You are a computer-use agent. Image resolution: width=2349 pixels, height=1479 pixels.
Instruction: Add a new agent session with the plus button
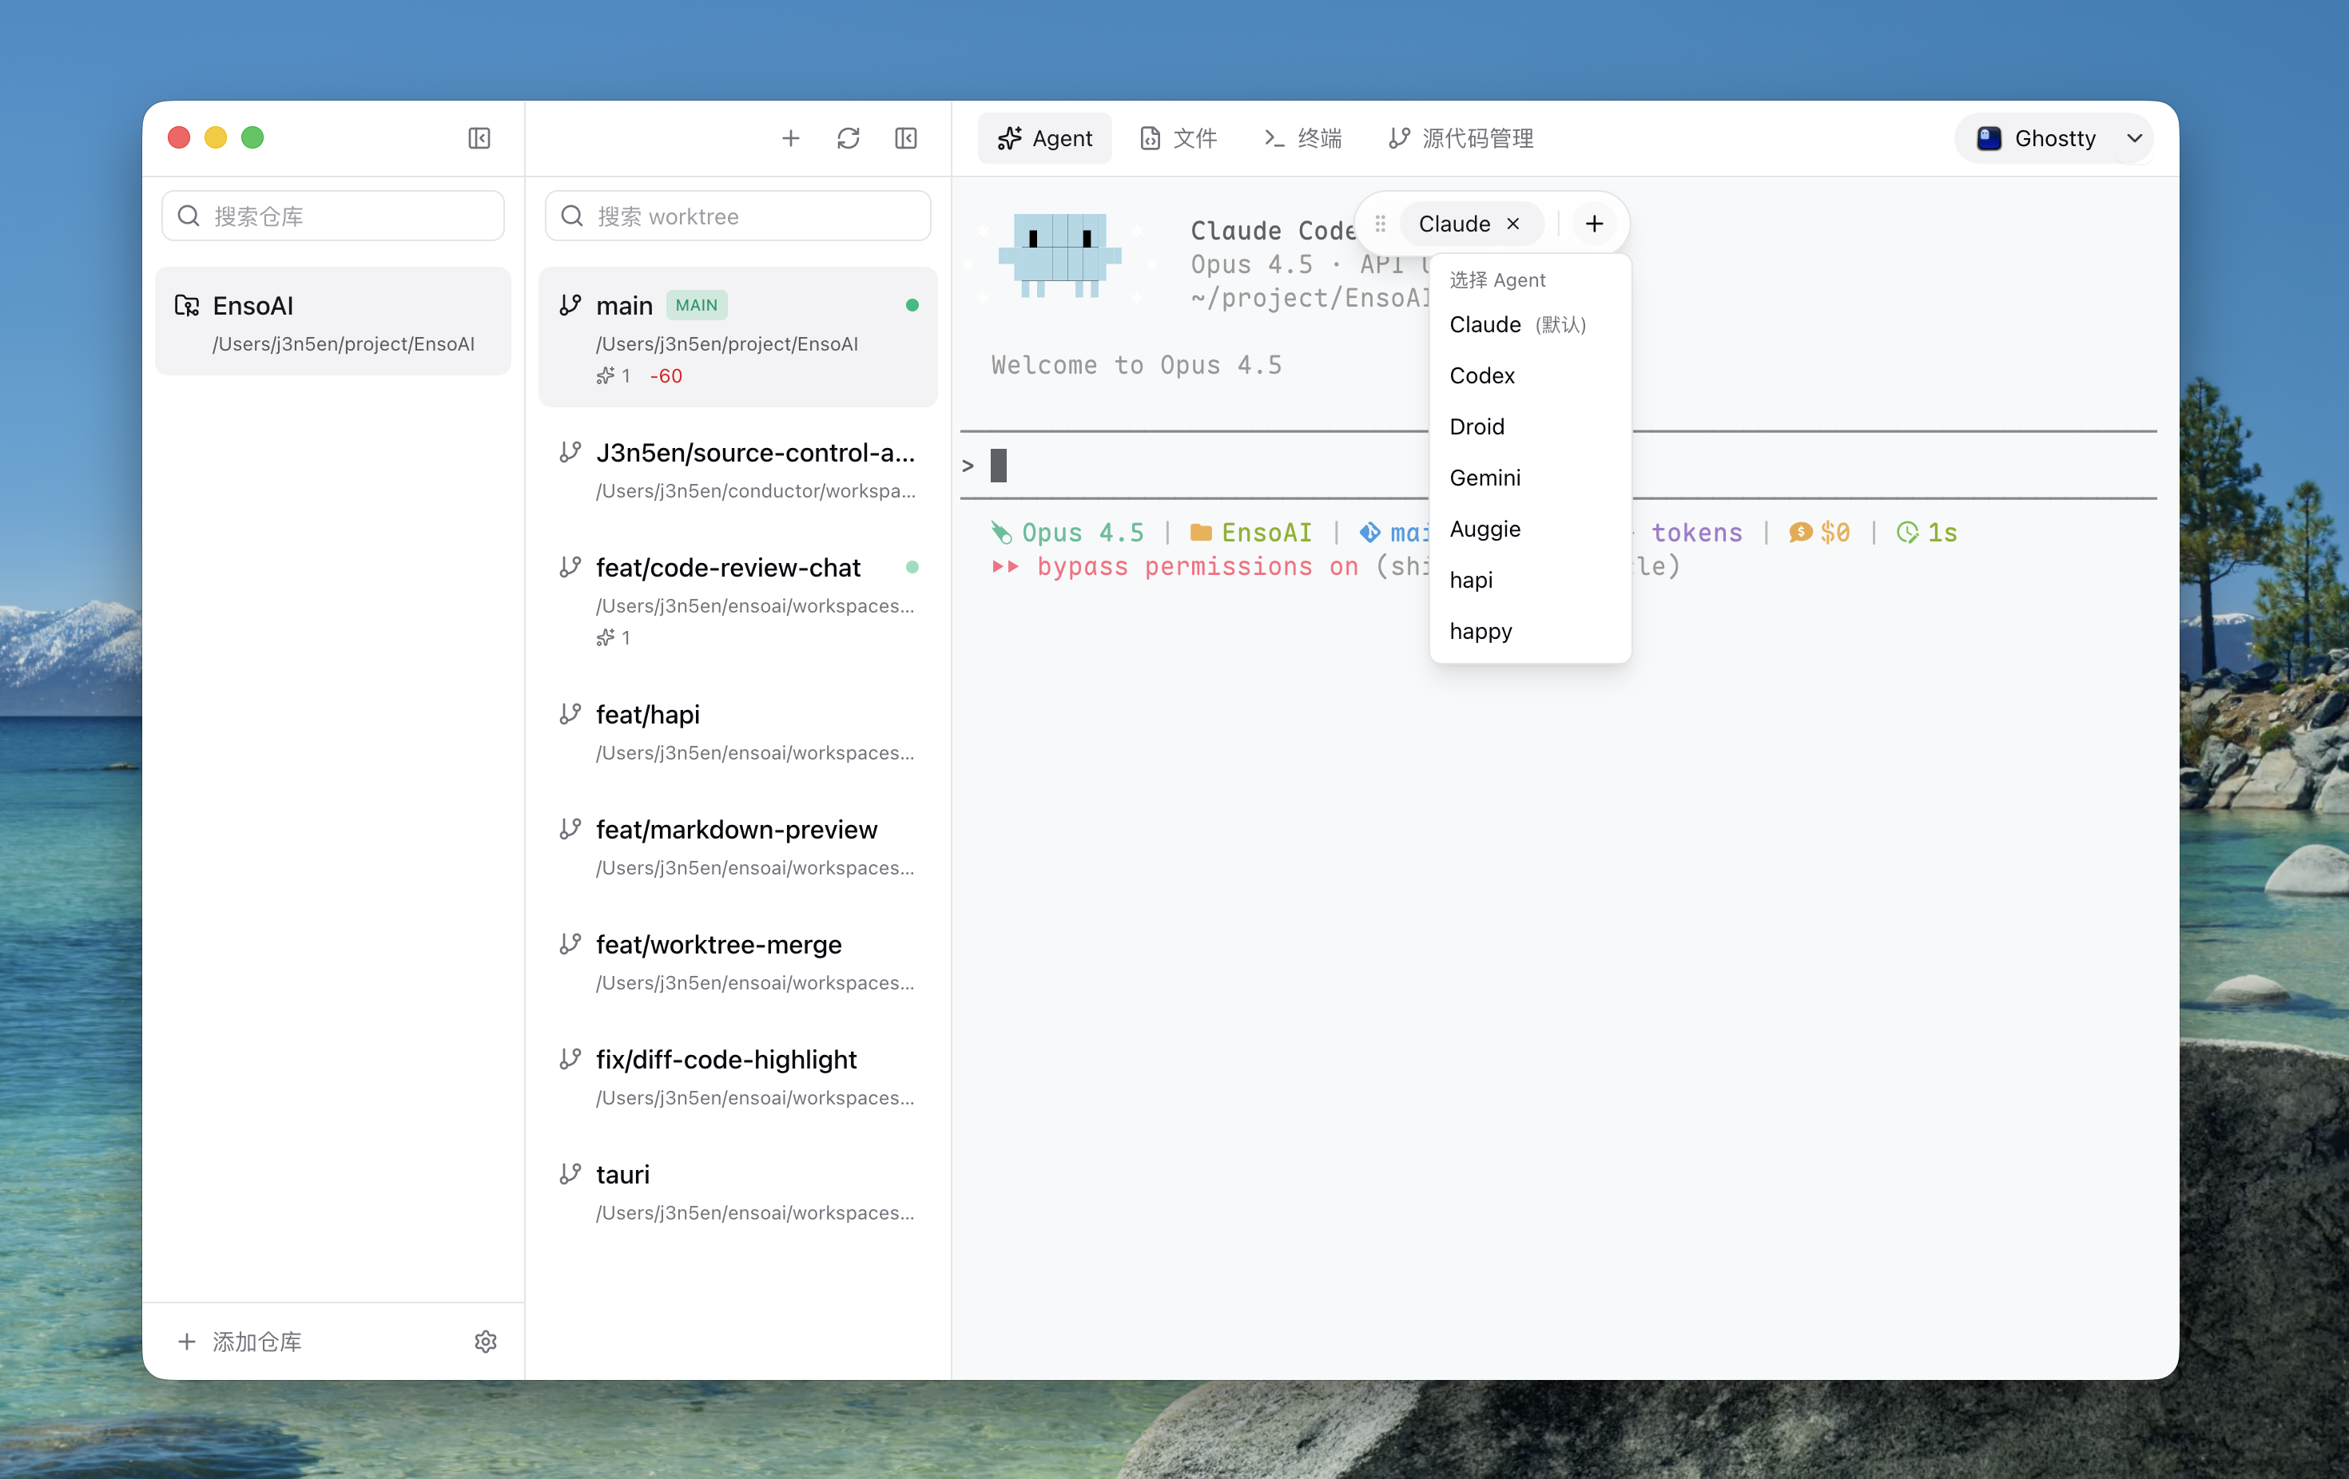[x=1593, y=224]
